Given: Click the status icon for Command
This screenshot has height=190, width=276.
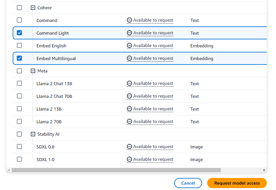Looking at the screenshot, I should click(x=129, y=20).
